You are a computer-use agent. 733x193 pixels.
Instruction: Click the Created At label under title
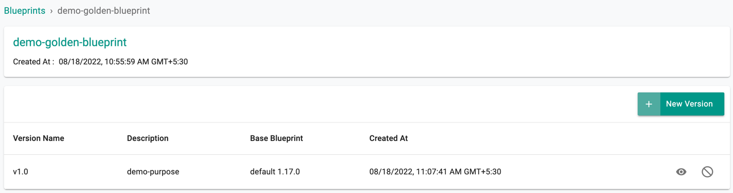[34, 62]
